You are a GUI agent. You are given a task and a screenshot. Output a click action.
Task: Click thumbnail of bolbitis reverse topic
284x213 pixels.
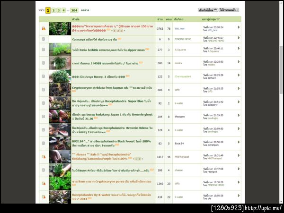point(60,50)
